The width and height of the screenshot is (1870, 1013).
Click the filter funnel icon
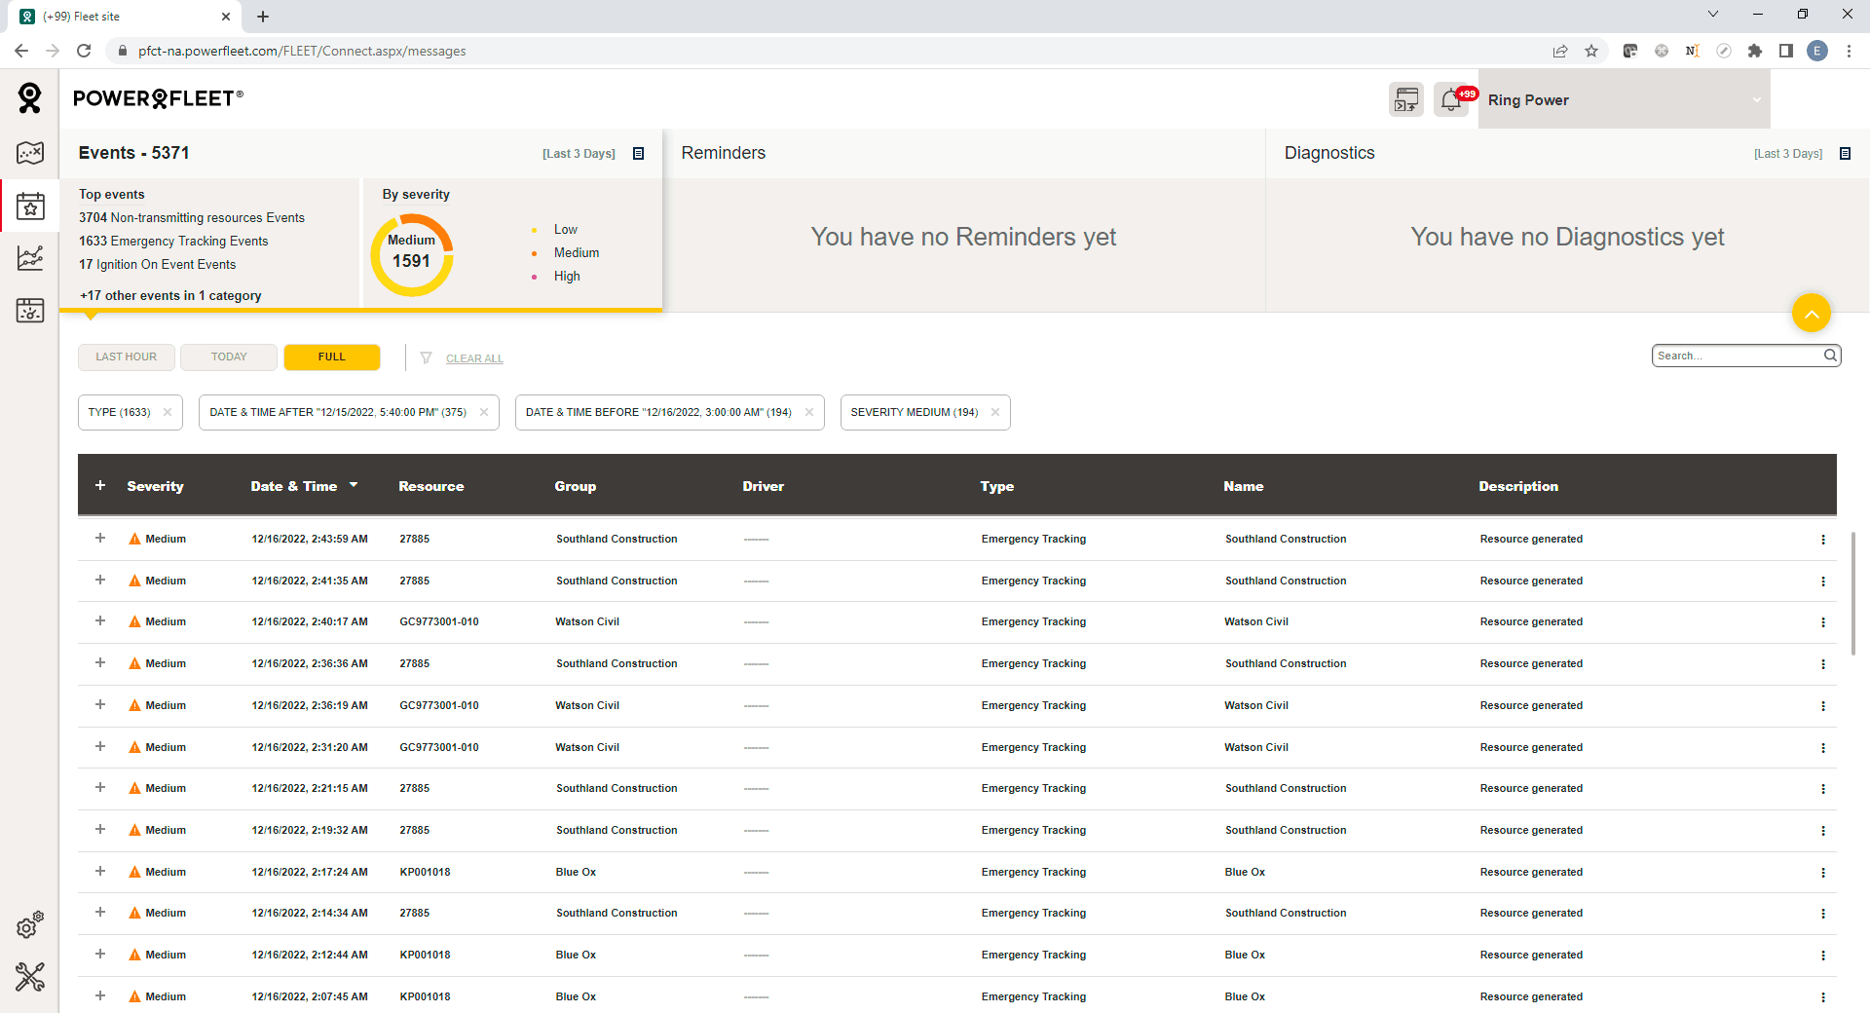tap(426, 358)
